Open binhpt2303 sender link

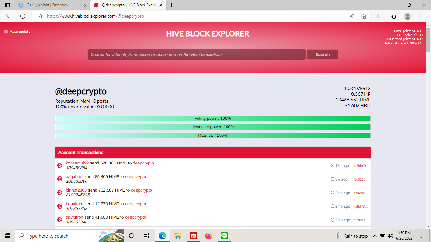click(76, 190)
